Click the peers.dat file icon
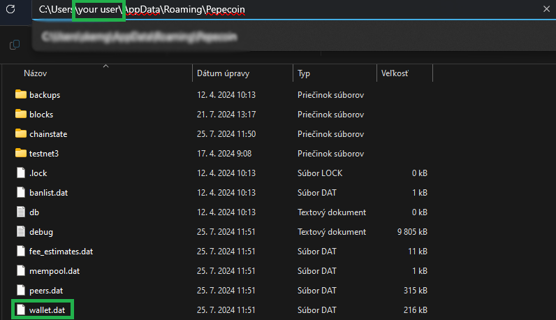This screenshot has width=556, height=320. (x=21, y=290)
